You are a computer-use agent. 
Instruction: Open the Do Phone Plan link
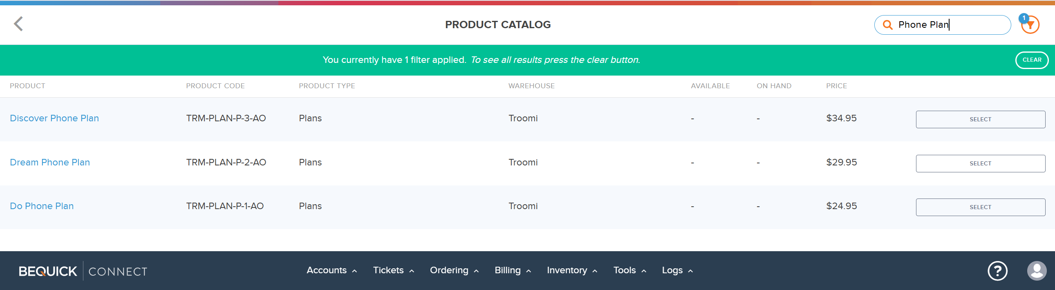point(42,206)
